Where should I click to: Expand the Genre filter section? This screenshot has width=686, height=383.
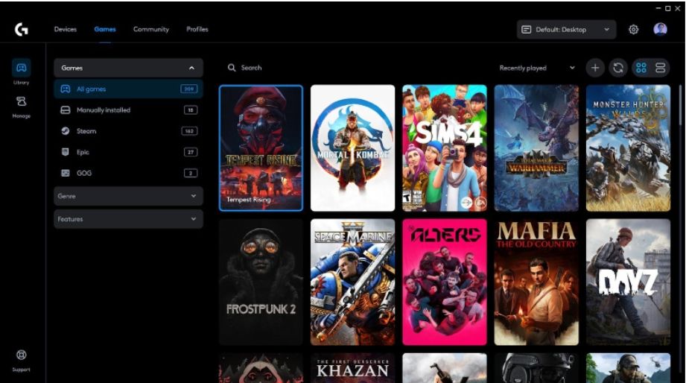[128, 196]
